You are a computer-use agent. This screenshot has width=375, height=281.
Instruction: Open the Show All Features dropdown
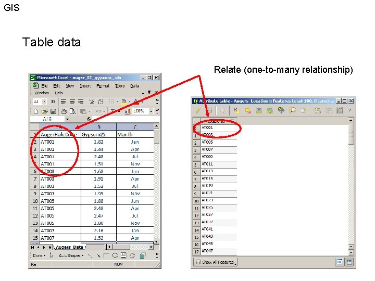215,262
